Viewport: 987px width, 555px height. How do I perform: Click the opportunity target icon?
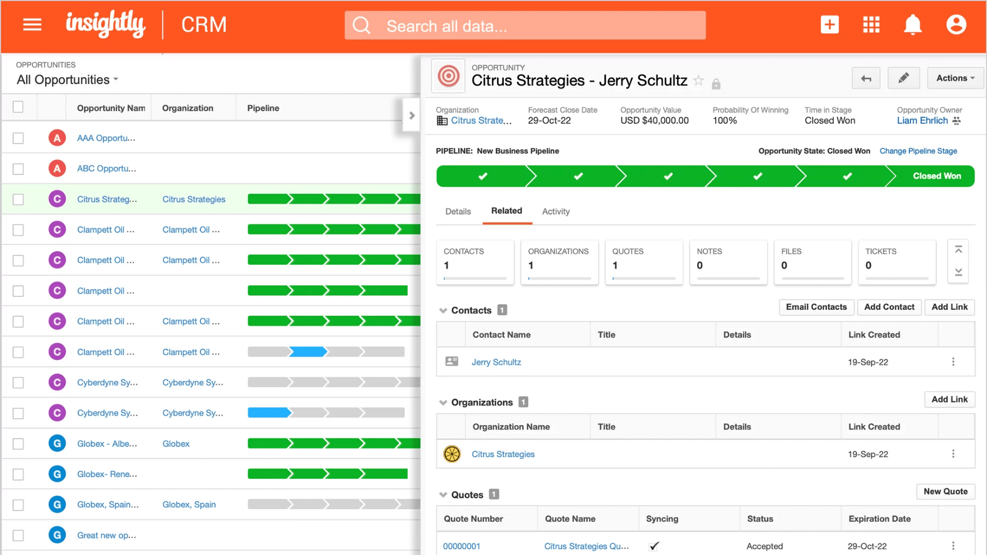tap(448, 76)
